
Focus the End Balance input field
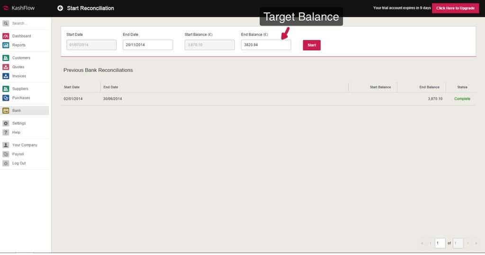point(266,45)
